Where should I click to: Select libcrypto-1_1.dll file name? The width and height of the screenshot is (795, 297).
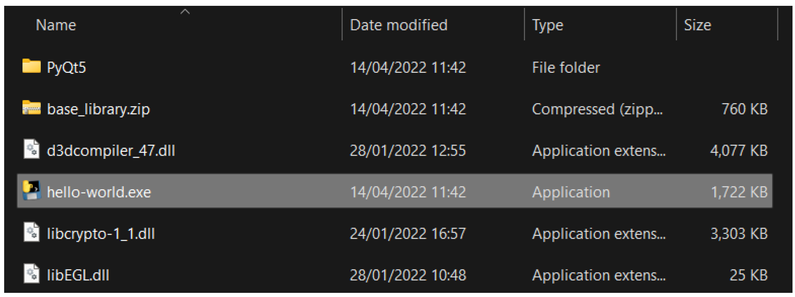tap(101, 234)
